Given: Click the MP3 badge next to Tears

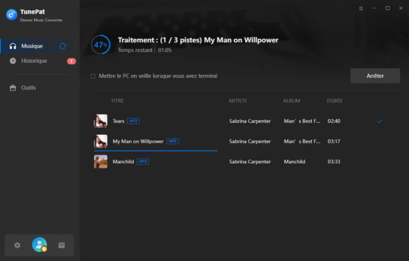Looking at the screenshot, I should tap(133, 121).
